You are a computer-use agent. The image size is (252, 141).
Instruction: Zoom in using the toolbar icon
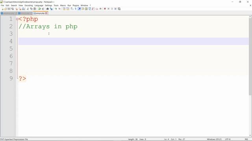point(56,9)
